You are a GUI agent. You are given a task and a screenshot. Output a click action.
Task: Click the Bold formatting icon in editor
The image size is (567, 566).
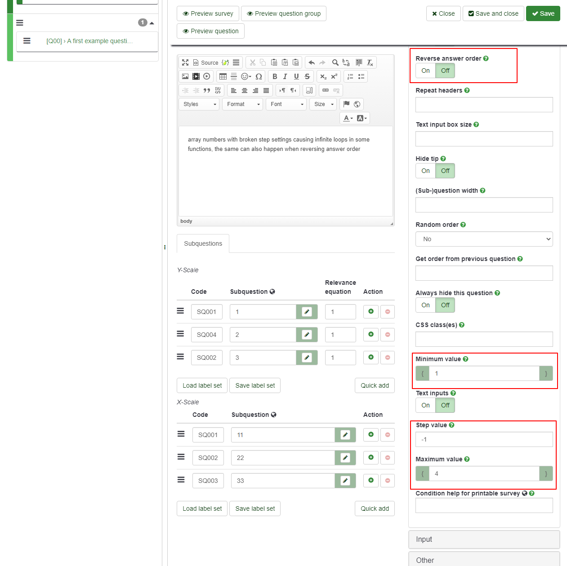pyautogui.click(x=275, y=76)
